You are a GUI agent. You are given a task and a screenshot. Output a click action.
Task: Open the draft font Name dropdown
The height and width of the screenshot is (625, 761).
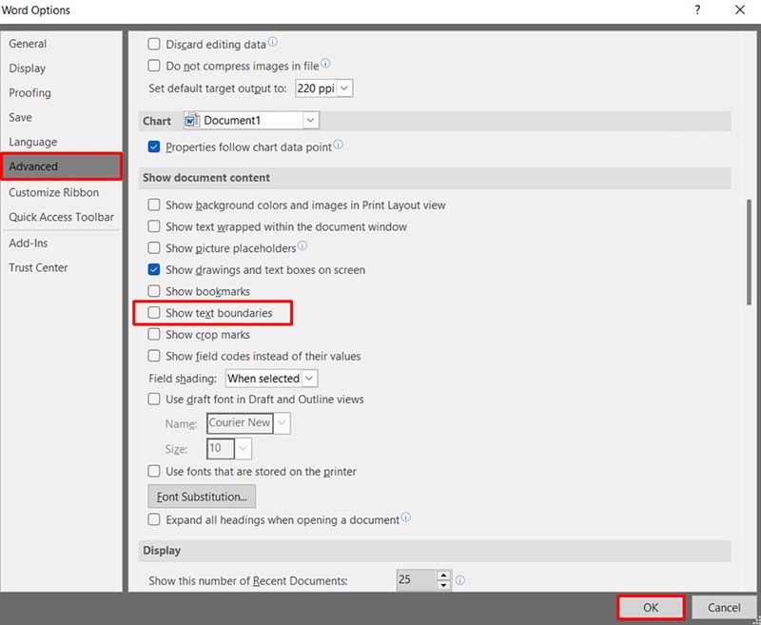coord(281,422)
